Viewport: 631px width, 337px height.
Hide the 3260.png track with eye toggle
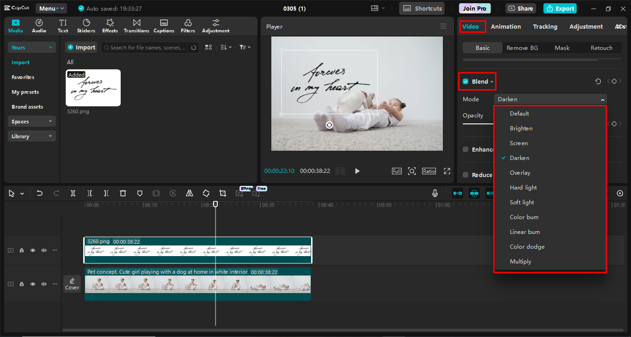click(x=32, y=250)
